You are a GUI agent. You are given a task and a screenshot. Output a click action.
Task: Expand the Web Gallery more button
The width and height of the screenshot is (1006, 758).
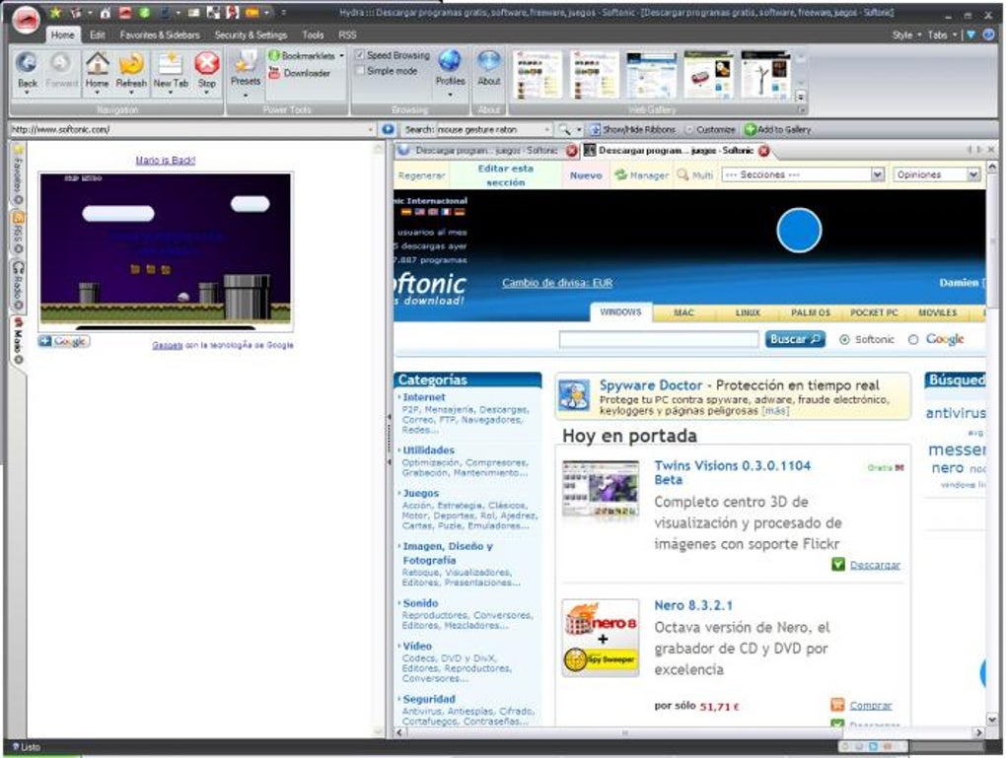pos(800,97)
